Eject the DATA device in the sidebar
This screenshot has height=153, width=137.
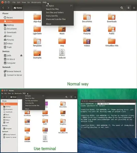[21, 55]
